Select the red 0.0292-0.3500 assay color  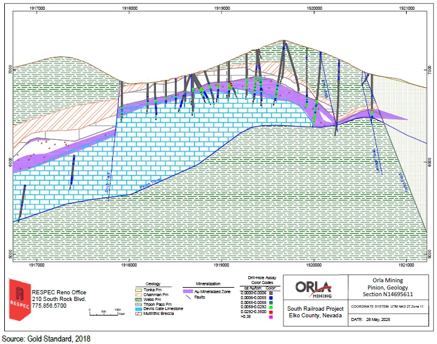tap(269, 311)
